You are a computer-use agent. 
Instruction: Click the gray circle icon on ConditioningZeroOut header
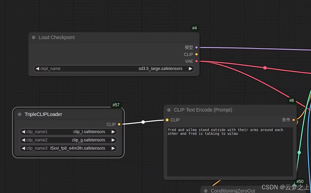(x=205, y=191)
